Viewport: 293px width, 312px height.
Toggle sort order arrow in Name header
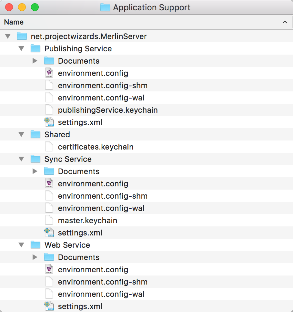tap(285, 22)
